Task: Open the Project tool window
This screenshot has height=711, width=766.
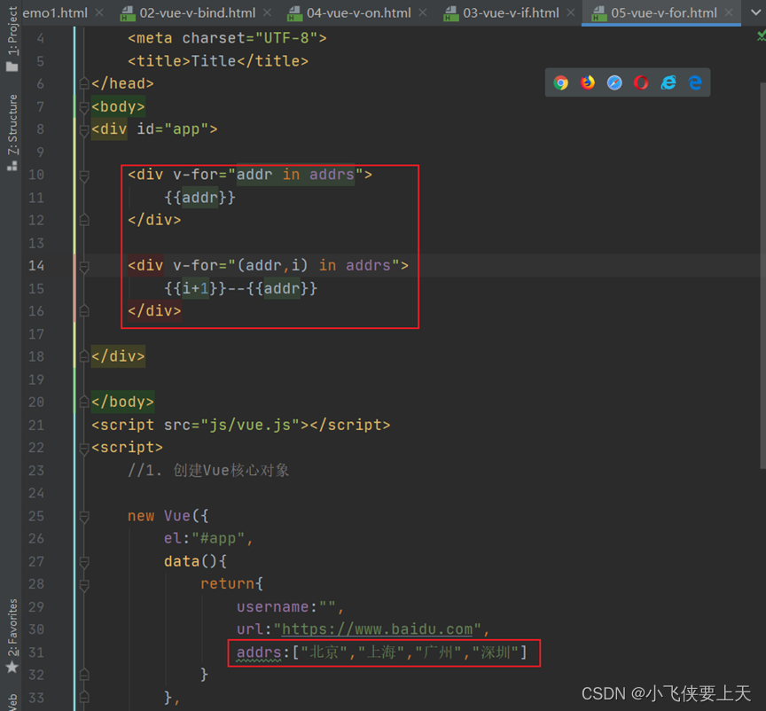Action: point(12,38)
